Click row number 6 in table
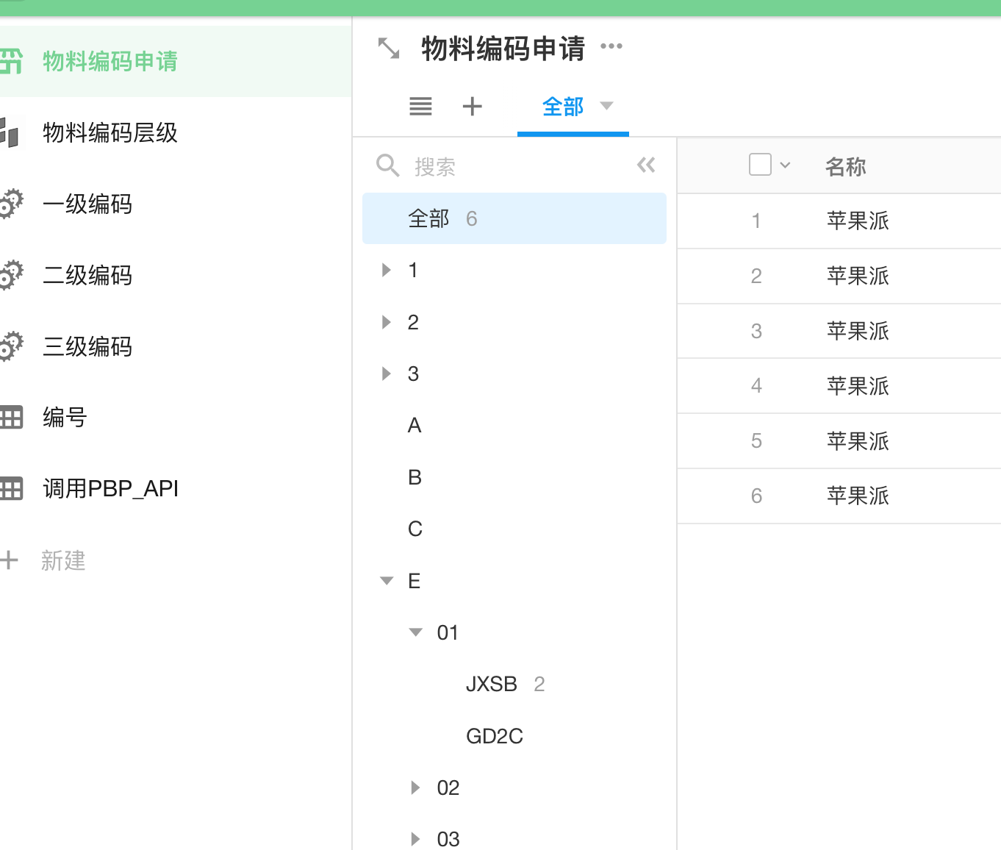Viewport: 1001px width, 850px height. [x=756, y=496]
